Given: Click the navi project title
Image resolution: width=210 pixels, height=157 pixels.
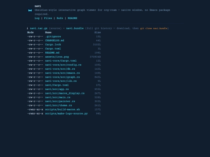Looking at the screenshot, I should [x=38, y=6].
